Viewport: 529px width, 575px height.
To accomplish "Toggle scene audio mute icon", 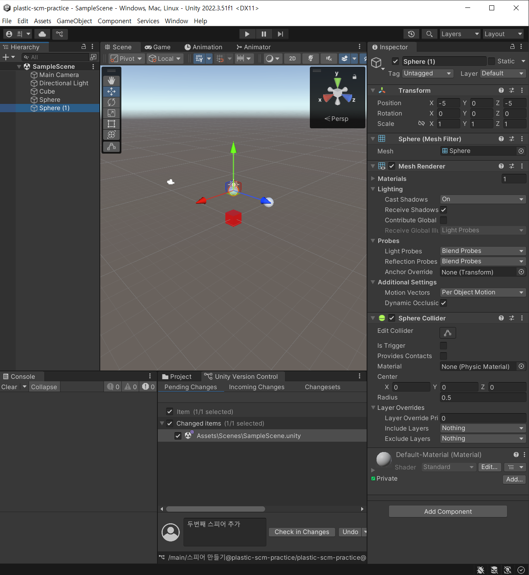I will point(329,58).
